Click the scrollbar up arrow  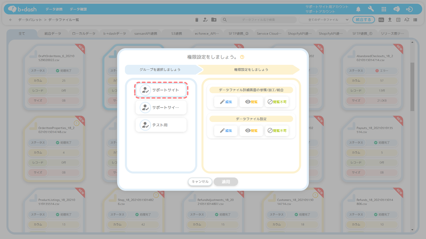(x=412, y=42)
